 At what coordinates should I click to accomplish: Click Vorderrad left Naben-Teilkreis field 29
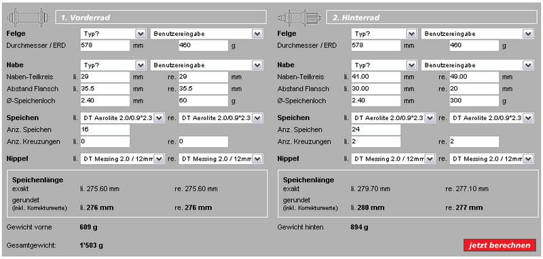(x=105, y=77)
